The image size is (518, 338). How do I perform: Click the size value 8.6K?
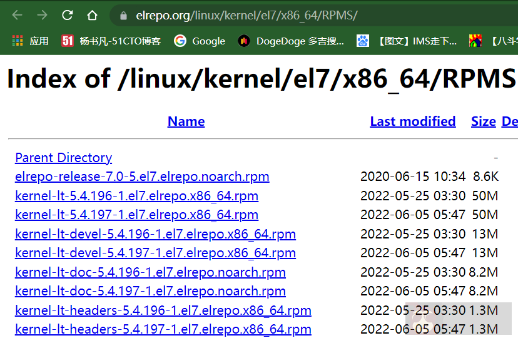click(485, 177)
